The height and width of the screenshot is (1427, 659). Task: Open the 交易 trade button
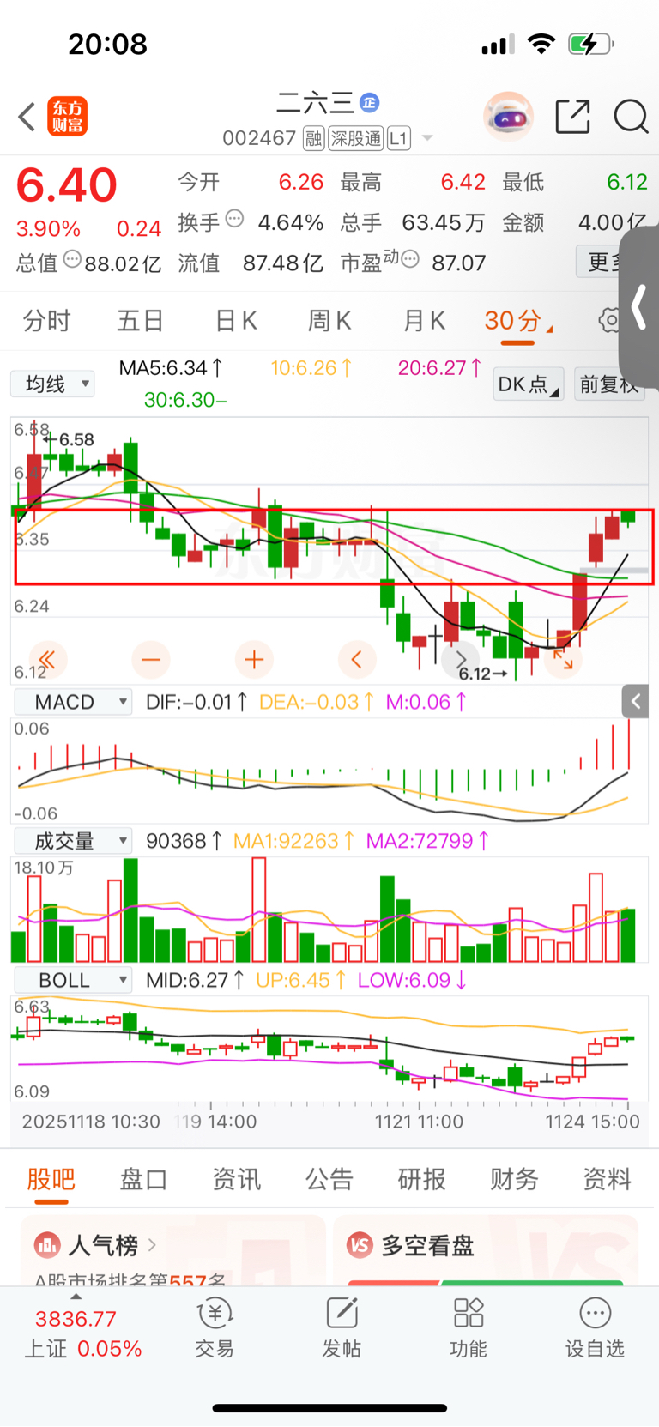[215, 1328]
